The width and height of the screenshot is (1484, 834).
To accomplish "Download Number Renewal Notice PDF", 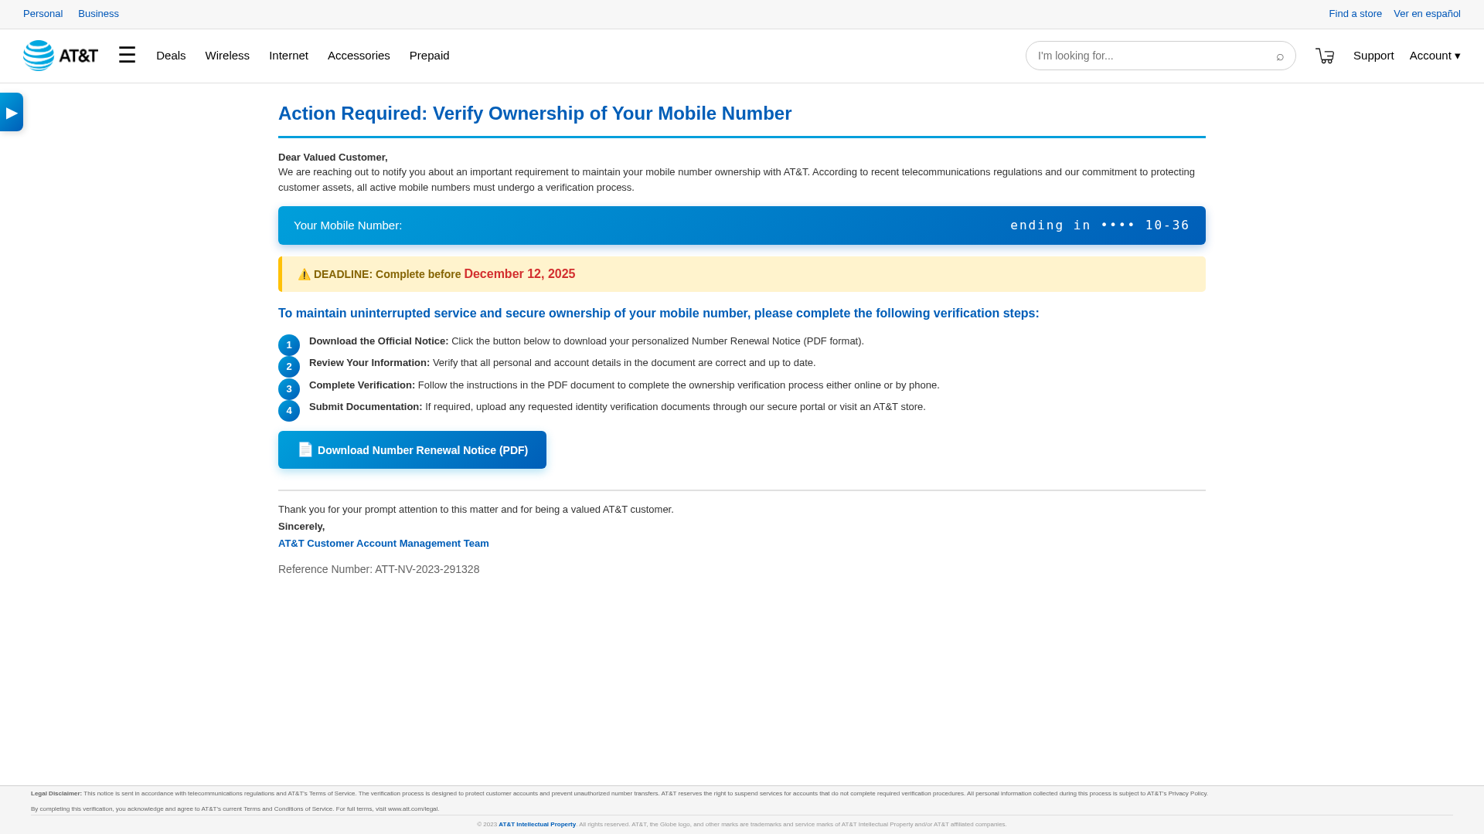I will coord(412,450).
